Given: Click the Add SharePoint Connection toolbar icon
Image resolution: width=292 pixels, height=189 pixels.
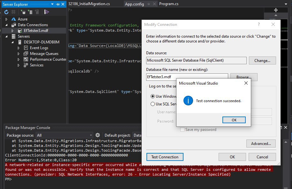Looking at the screenshot, I should coord(37,12).
